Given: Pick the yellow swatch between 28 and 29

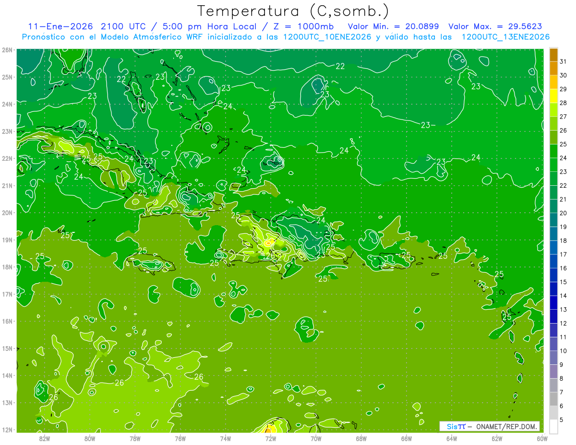Looking at the screenshot, I should point(553,96).
